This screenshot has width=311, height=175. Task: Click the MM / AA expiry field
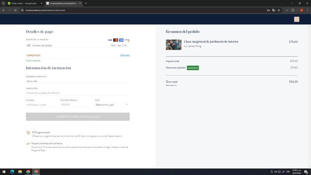116,45
